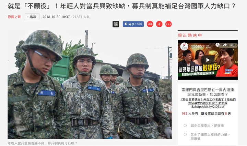Click the 現正熱映中 section heading

coord(190,35)
